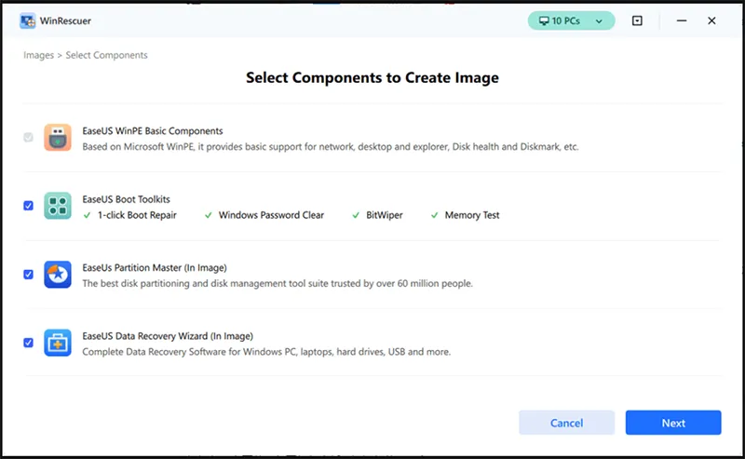Click the Data Recovery Wizard medkit icon

[x=58, y=343]
